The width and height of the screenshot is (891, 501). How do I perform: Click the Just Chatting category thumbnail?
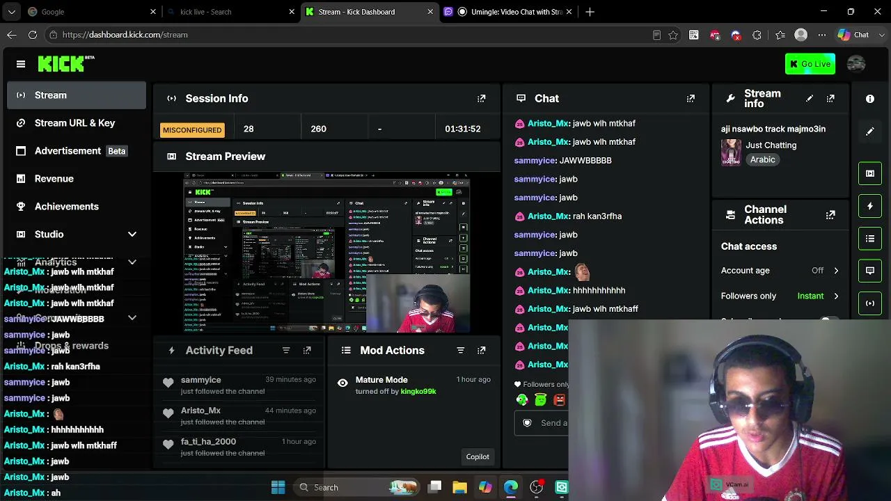[x=731, y=152]
